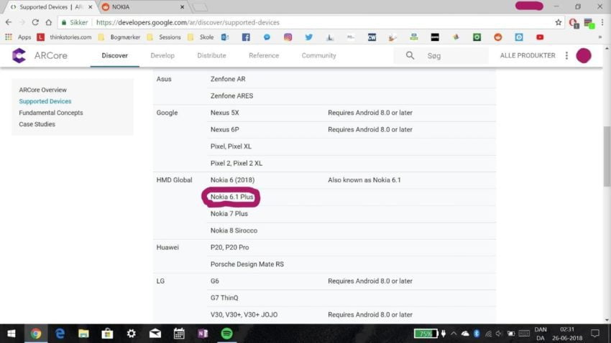Click ALLE PRODUKTER in the header
This screenshot has height=343, width=611.
pos(527,56)
